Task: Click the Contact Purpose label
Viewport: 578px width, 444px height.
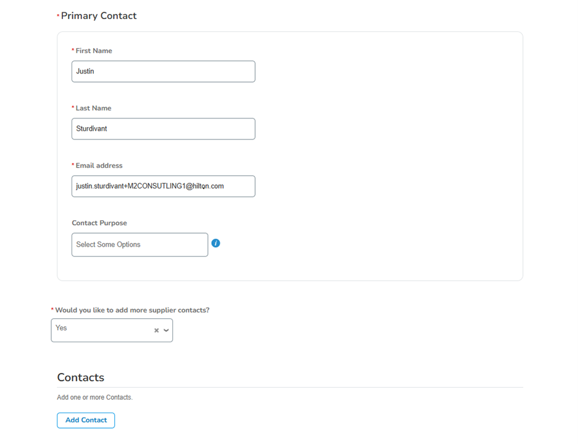Action: point(99,223)
